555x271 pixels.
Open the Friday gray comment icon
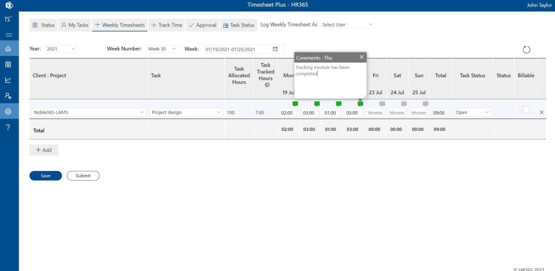tap(382, 104)
